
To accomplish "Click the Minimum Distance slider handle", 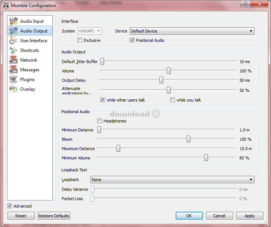I will point(99,130).
